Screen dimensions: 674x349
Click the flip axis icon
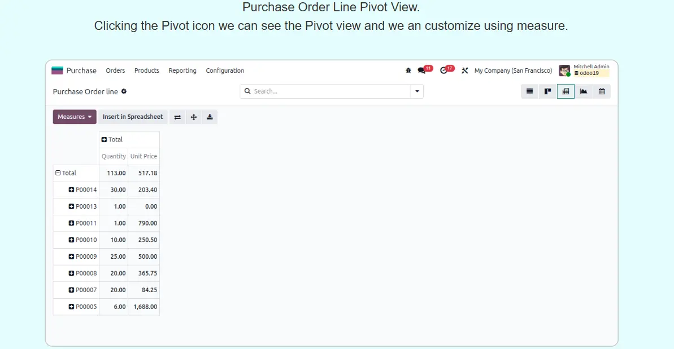click(177, 117)
